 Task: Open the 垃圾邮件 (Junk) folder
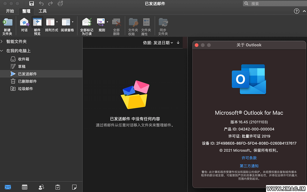41,89
